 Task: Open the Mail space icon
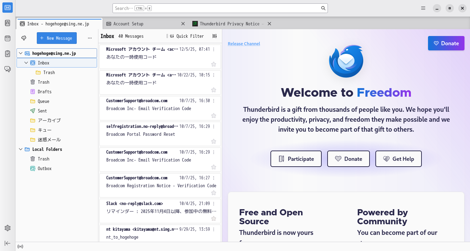click(8, 8)
